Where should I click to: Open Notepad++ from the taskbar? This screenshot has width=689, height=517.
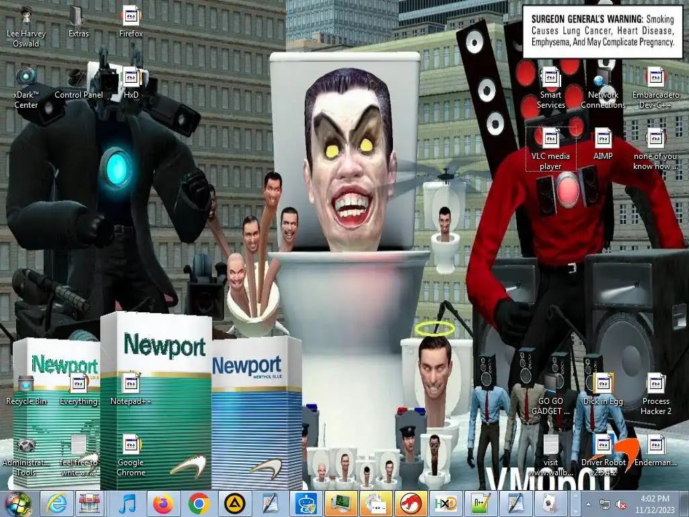480,504
